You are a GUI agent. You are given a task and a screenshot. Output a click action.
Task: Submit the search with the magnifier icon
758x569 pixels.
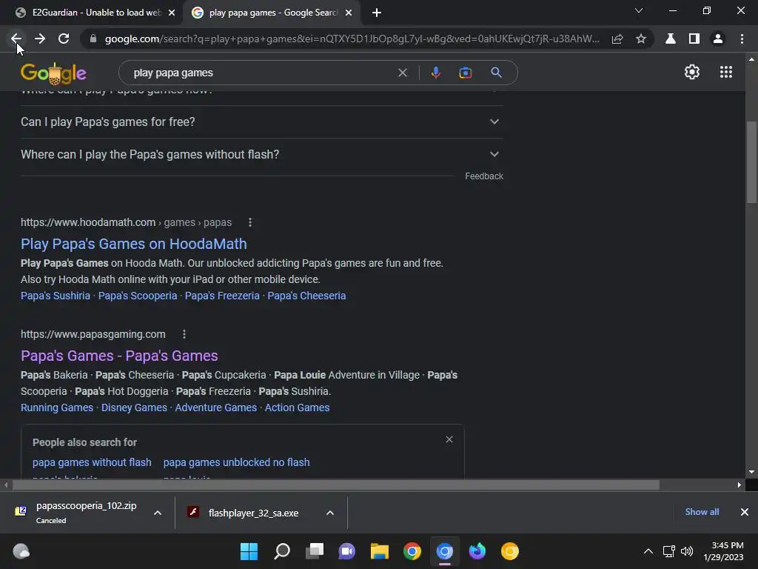pos(496,73)
